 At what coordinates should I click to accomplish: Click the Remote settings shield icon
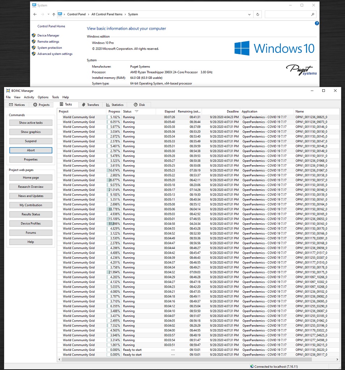click(x=34, y=42)
